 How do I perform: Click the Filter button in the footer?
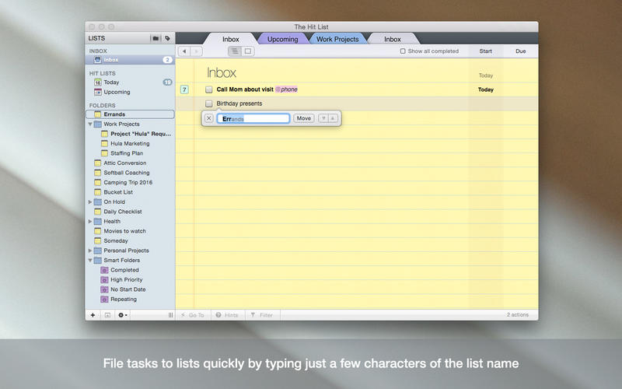(x=262, y=315)
